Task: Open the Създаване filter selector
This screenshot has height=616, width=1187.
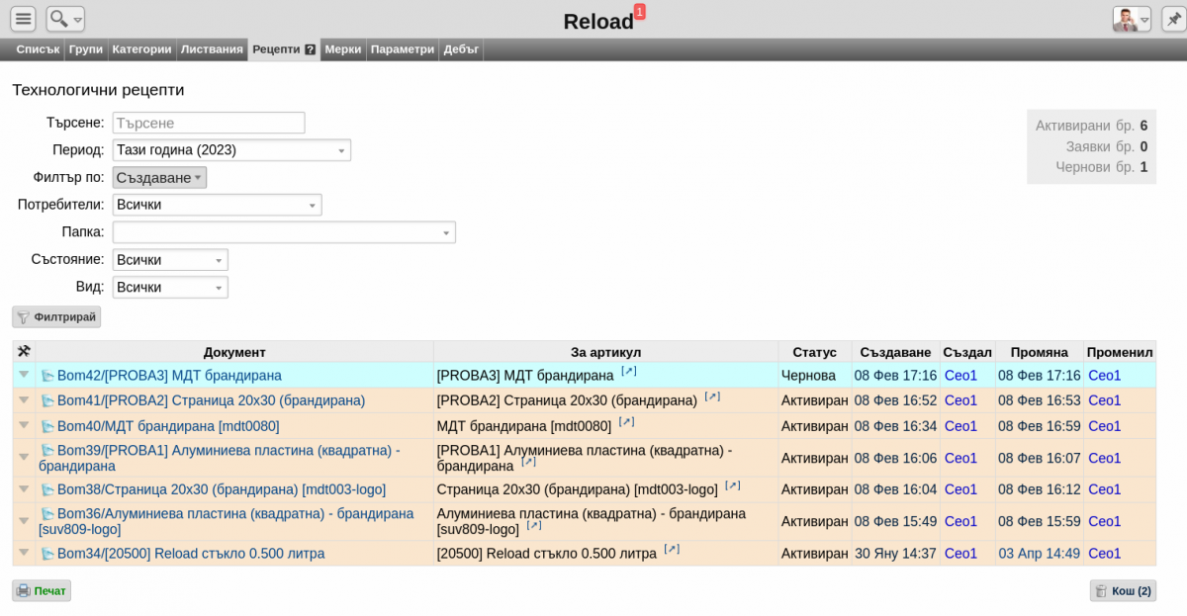Action: tap(159, 178)
